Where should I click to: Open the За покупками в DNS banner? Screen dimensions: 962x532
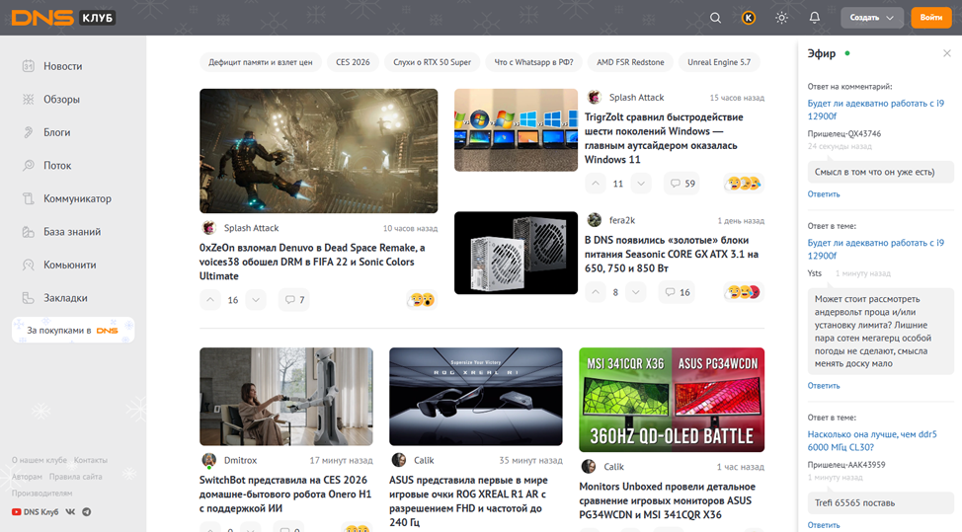(73, 330)
